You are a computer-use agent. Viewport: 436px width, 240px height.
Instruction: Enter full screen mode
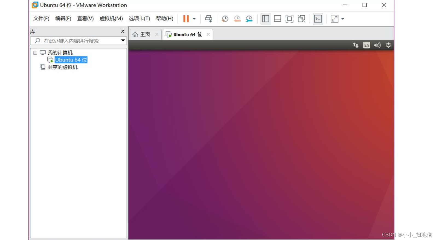[x=289, y=19]
